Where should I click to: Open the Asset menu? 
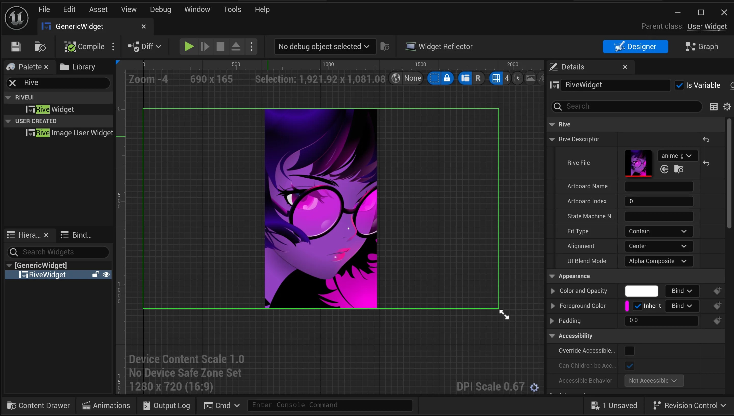click(x=98, y=9)
